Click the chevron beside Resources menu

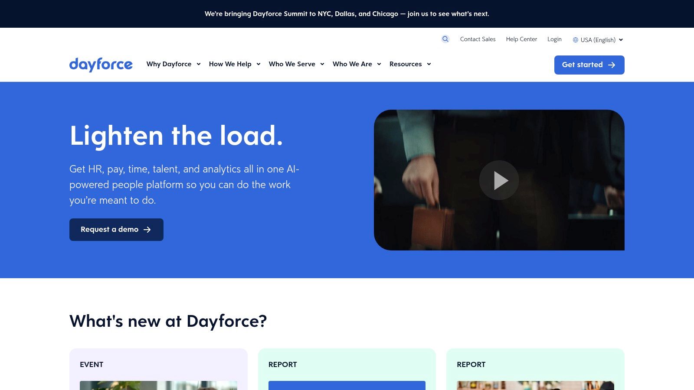pos(429,64)
